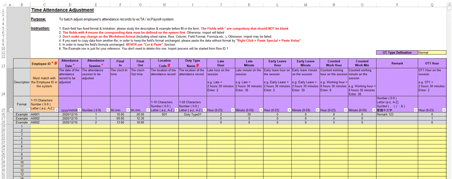Click the Purpose: label
452x179 pixels.
[38, 19]
